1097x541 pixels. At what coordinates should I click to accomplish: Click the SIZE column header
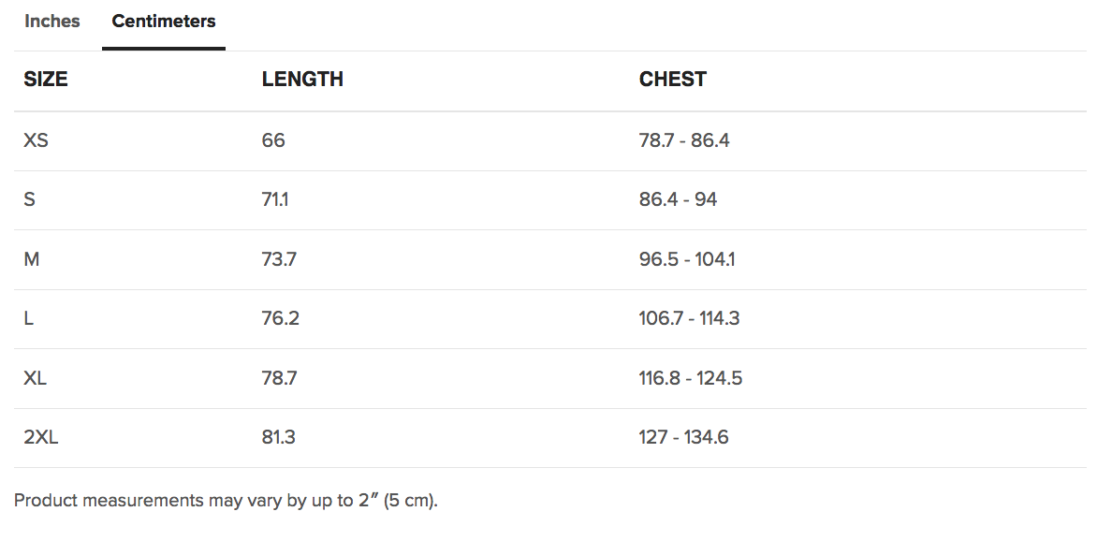click(x=46, y=80)
